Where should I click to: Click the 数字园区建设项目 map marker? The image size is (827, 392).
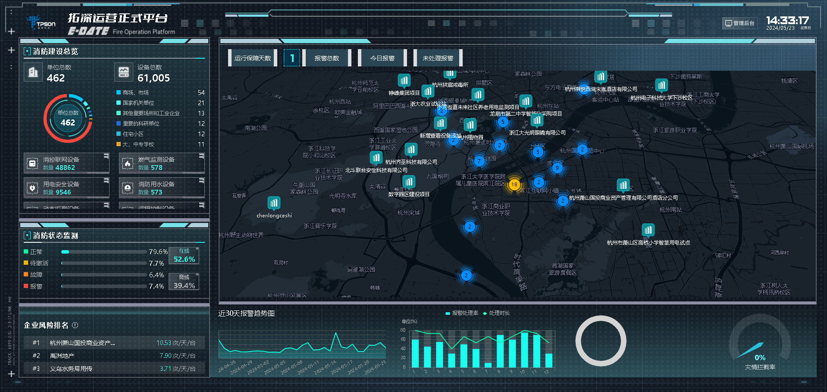(409, 182)
